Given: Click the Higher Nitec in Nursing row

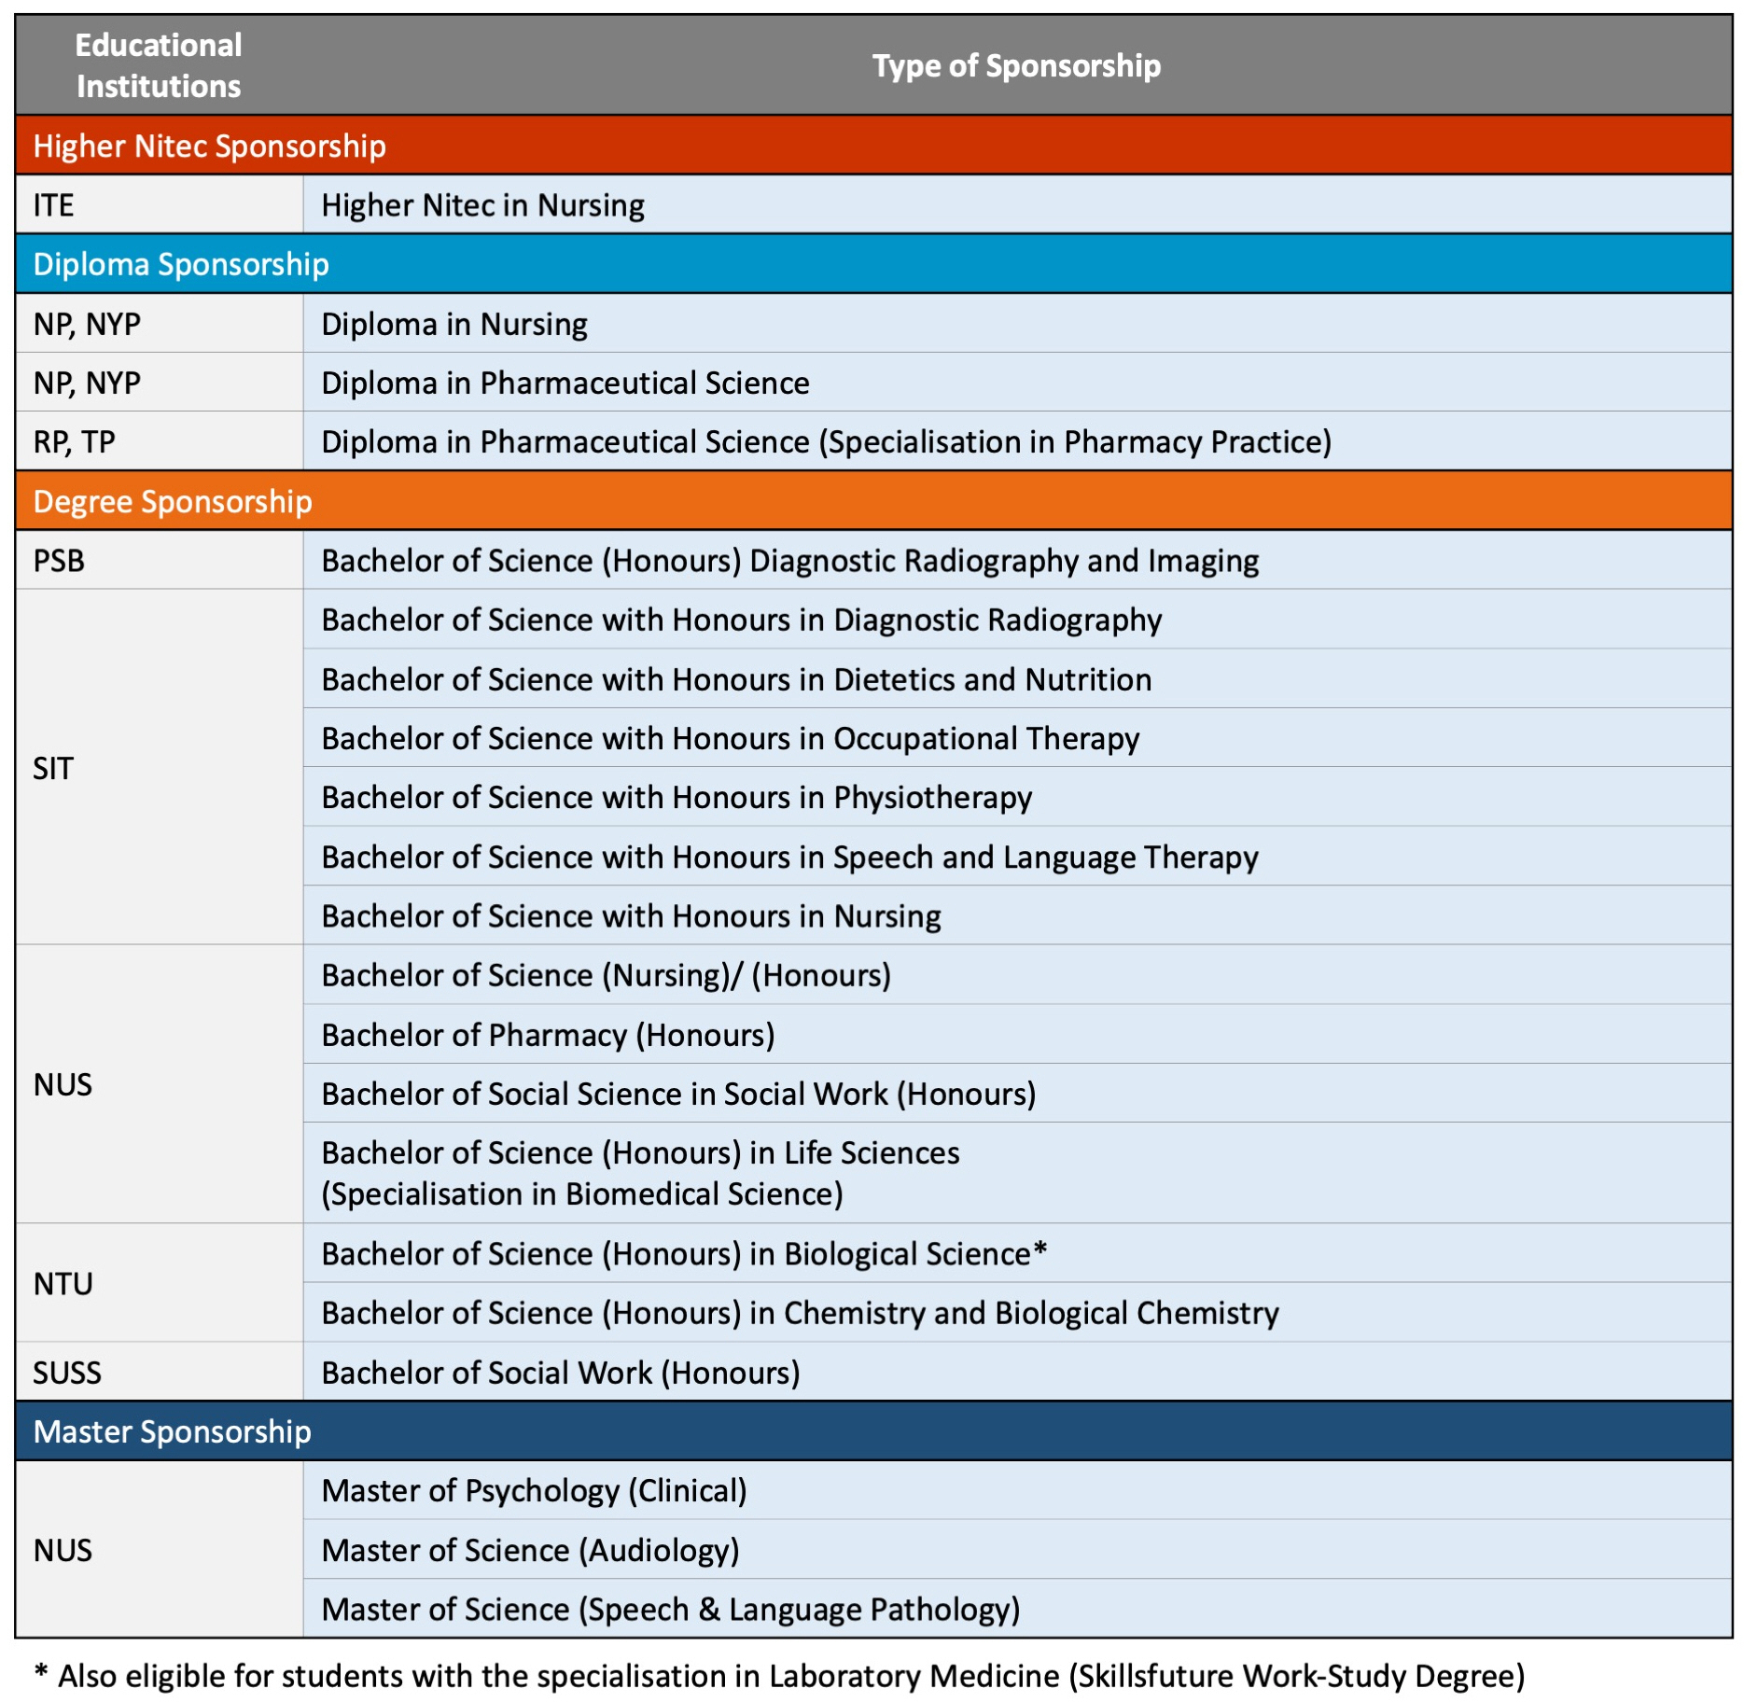Looking at the screenshot, I should click(482, 205).
